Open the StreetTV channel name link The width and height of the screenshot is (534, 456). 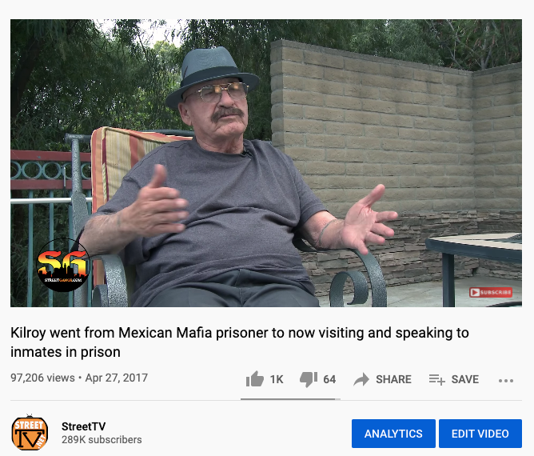point(83,426)
